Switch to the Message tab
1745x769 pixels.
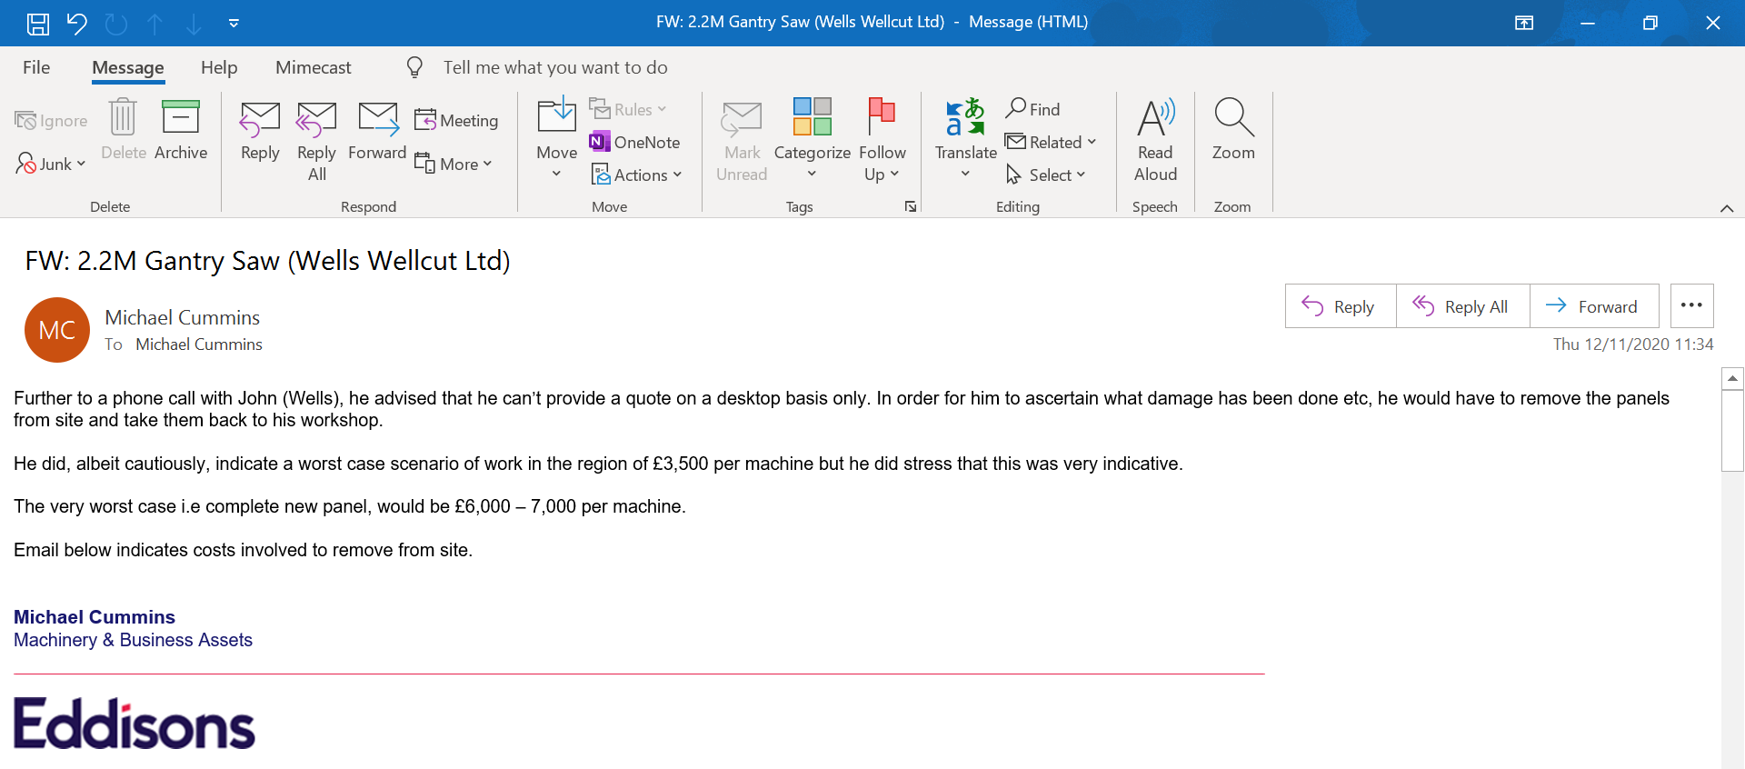[x=128, y=67]
